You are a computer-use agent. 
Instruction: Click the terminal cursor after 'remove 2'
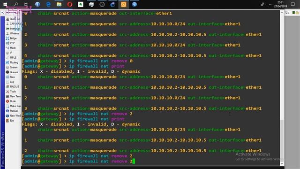click(134, 161)
